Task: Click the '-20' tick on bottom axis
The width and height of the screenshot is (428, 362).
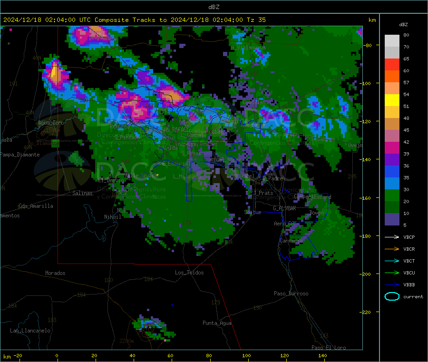Action: coord(18,355)
